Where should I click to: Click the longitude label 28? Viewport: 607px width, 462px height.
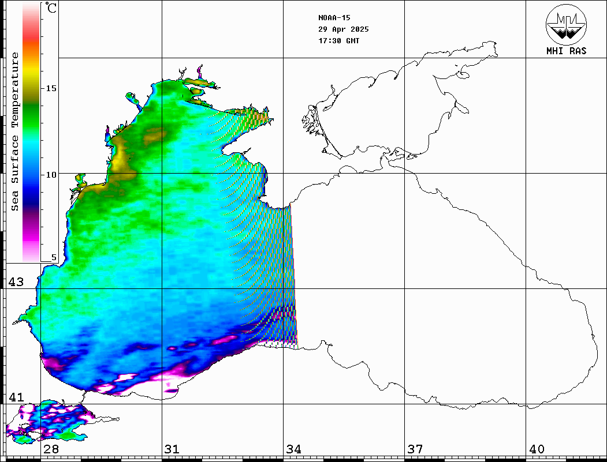coord(51,449)
